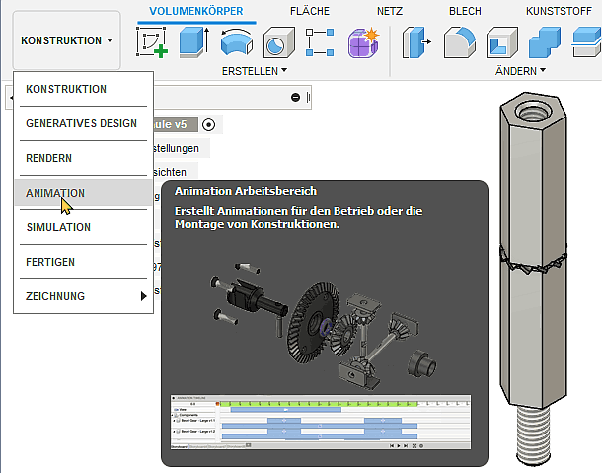Select ANIMATION from workspace menu
Viewport: 602px width, 473px height.
55,193
